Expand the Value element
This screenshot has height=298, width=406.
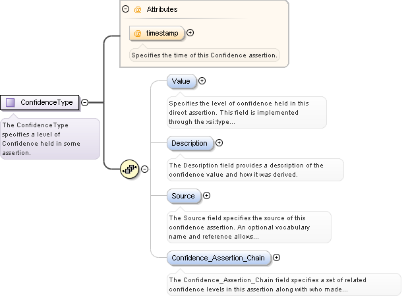coord(202,81)
